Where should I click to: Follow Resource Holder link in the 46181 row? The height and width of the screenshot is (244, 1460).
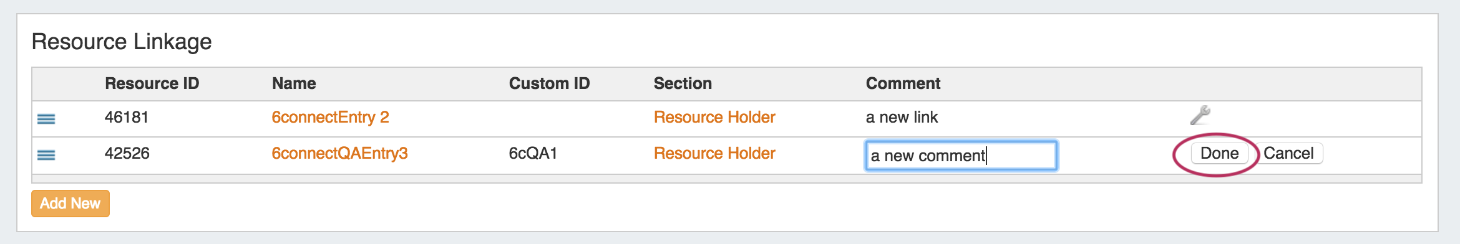[714, 117]
